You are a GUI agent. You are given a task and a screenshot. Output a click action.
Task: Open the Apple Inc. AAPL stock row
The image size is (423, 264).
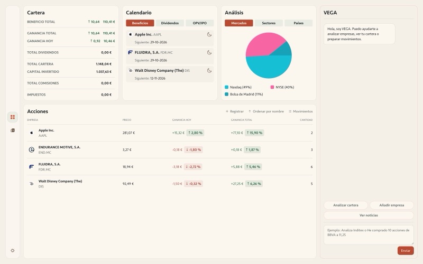(x=170, y=133)
